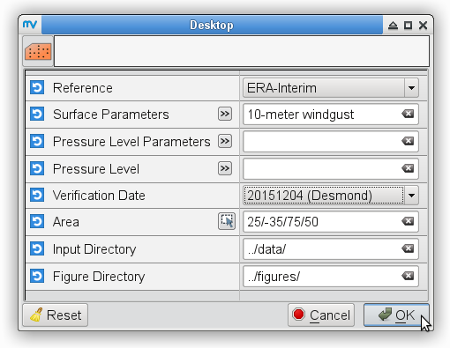Click the 'Pressure Level Parameters' label
Screen dimensions: 450x348
click(131, 142)
